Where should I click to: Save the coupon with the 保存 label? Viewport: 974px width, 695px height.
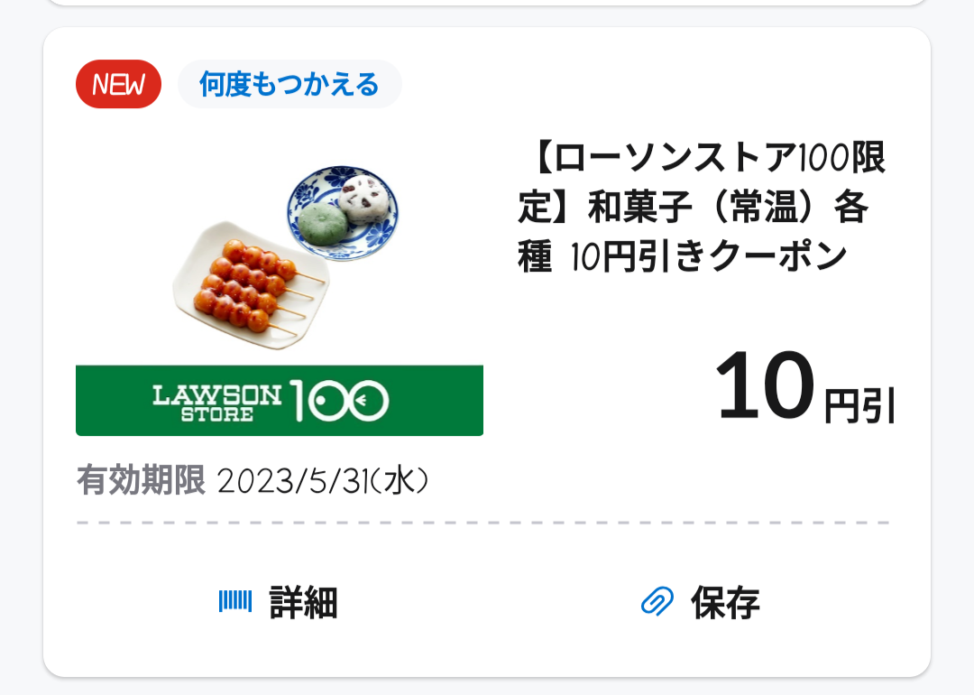[725, 602]
